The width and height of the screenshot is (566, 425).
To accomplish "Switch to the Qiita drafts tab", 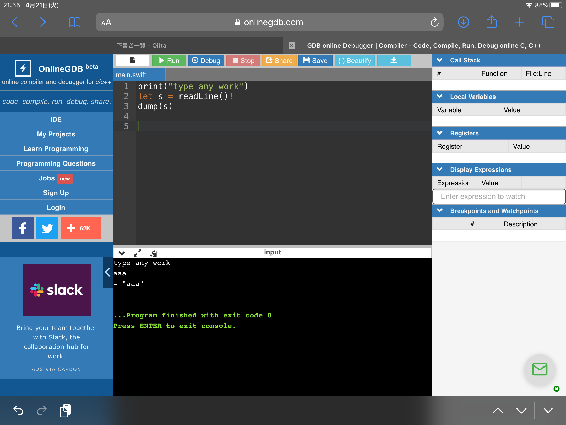I will (141, 46).
